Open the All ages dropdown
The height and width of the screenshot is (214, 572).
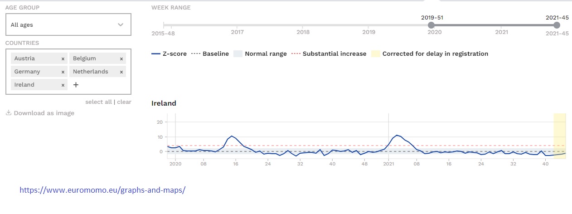[68, 24]
